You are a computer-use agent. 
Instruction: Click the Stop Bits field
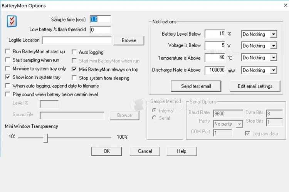[x=274, y=122]
